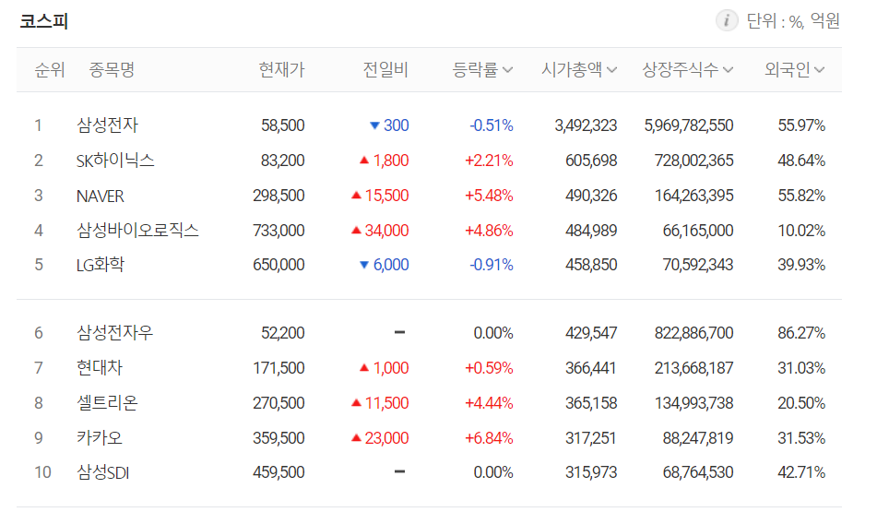Screen dimensions: 877x524
Task: Click the 코스피 heading
Action: (x=43, y=21)
